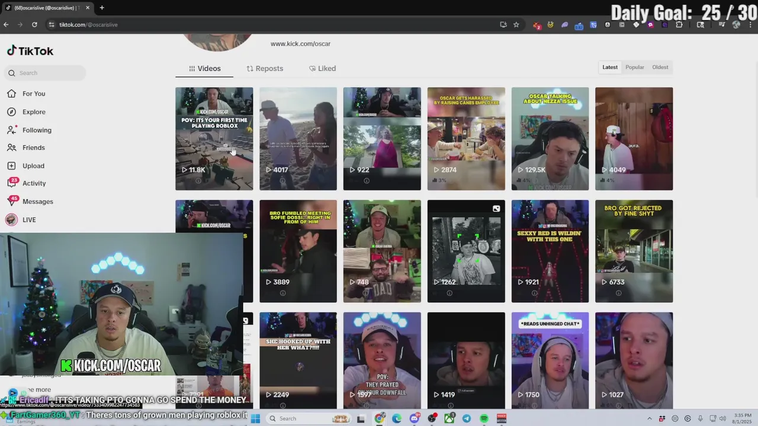758x426 pixels.
Task: Open the black-and-white video with 1262 views
Action: point(466,251)
